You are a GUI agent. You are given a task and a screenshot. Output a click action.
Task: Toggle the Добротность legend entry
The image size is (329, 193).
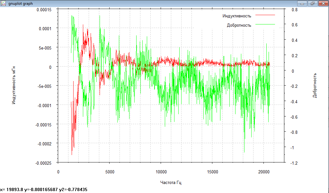[x=239, y=25]
